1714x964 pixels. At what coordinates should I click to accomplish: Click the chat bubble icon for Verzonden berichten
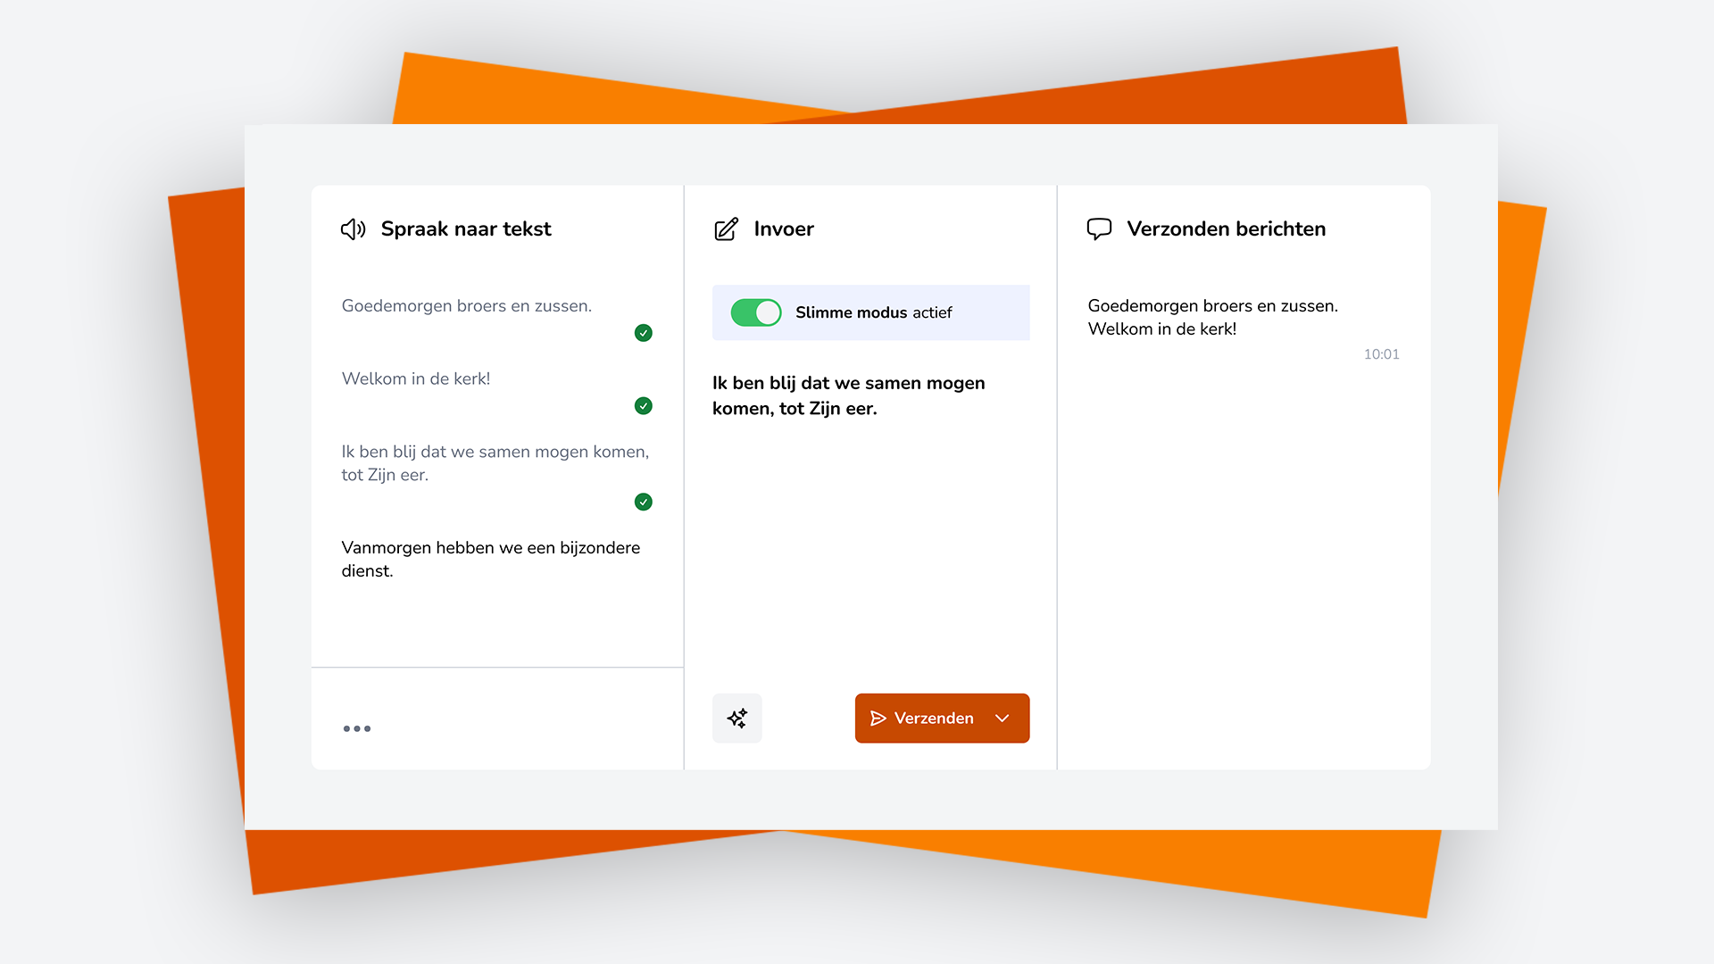pos(1099,229)
